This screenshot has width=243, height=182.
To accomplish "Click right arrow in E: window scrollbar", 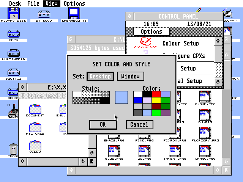I will click(x=83, y=162).
